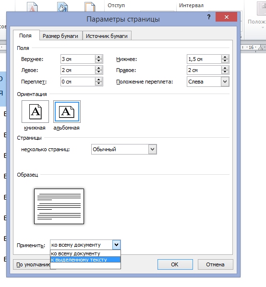266x287 pixels.
Task: Confirm with the OK button
Action: point(175,264)
